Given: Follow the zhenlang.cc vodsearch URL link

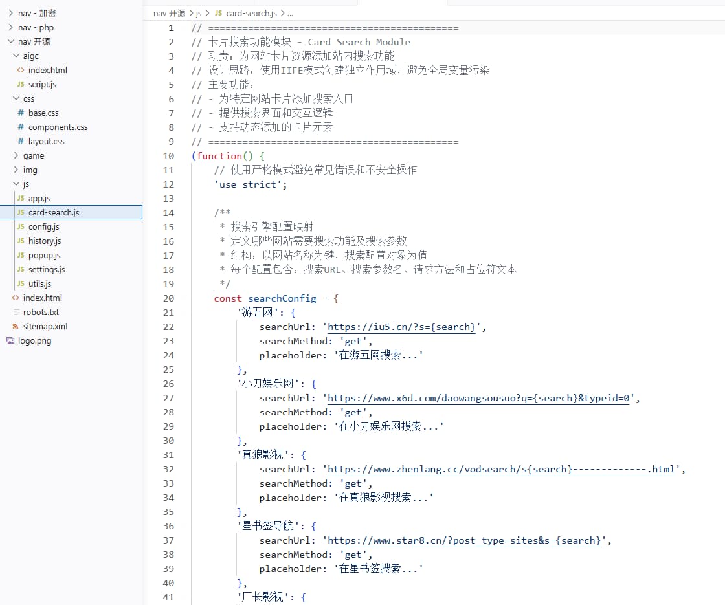Looking at the screenshot, I should tap(501, 469).
